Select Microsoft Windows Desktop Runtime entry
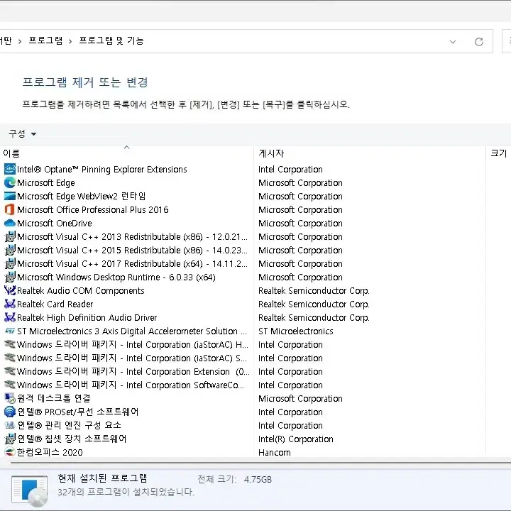The height and width of the screenshot is (511, 511). [x=116, y=277]
